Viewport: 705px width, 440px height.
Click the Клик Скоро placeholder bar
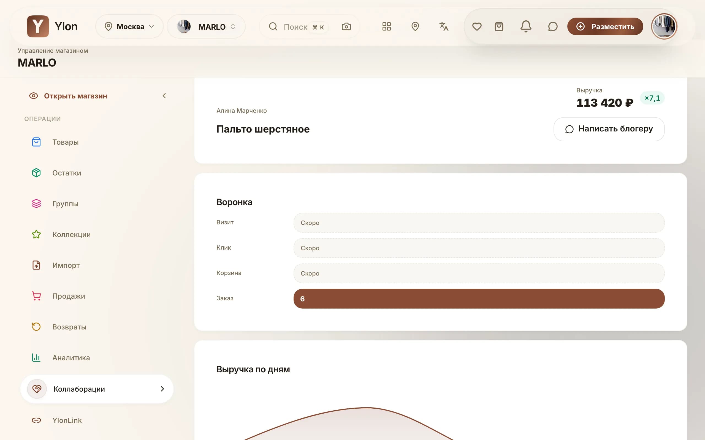pyautogui.click(x=479, y=248)
